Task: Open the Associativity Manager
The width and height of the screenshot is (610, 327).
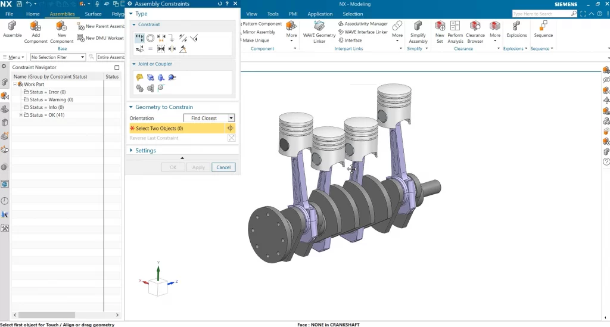Action: [363, 24]
